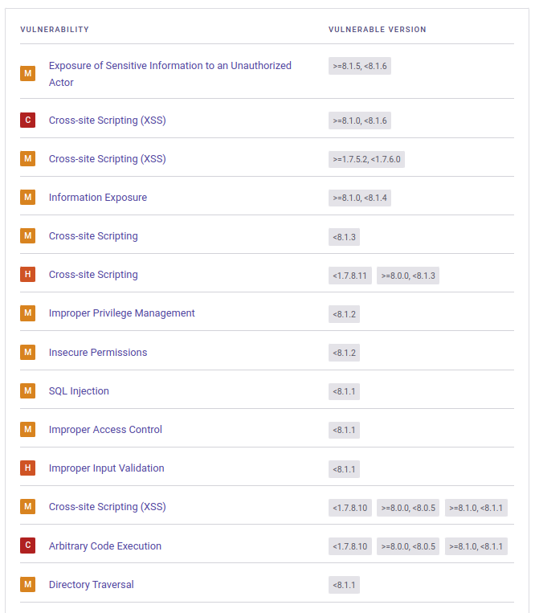This screenshot has width=535, height=613.
Task: Click the medium severity badge beside Insecure Permissions
Action: 28,352
